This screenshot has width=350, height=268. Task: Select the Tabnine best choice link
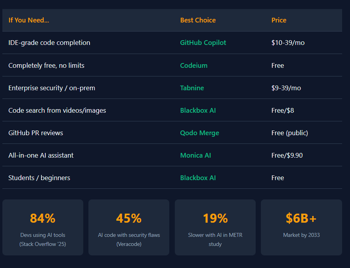(x=192, y=88)
